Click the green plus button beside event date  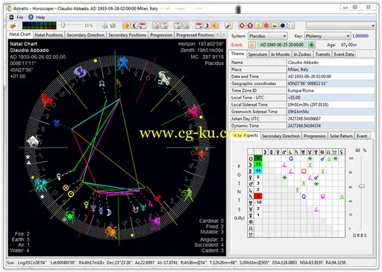pos(311,45)
